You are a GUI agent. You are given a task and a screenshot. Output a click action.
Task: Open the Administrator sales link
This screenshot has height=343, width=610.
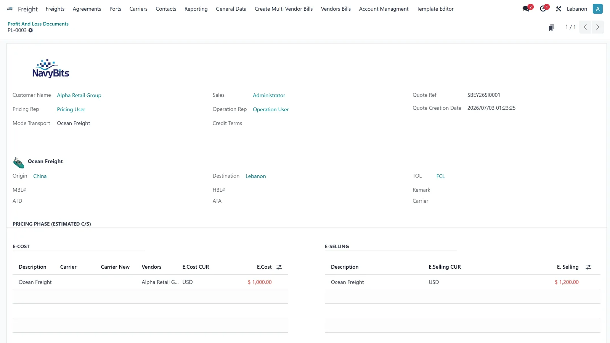pos(269,95)
